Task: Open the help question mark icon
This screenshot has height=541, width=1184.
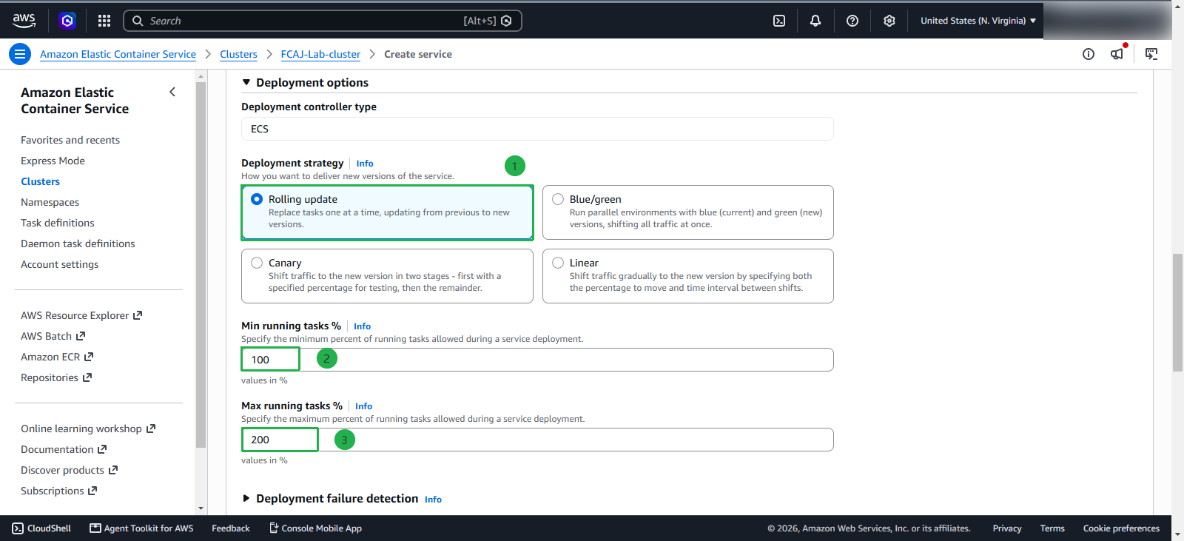Action: pyautogui.click(x=852, y=21)
